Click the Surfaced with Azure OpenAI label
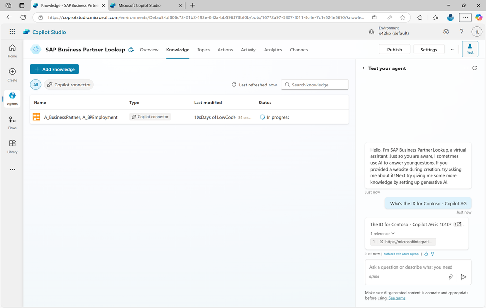The height and width of the screenshot is (308, 486). pyautogui.click(x=401, y=254)
